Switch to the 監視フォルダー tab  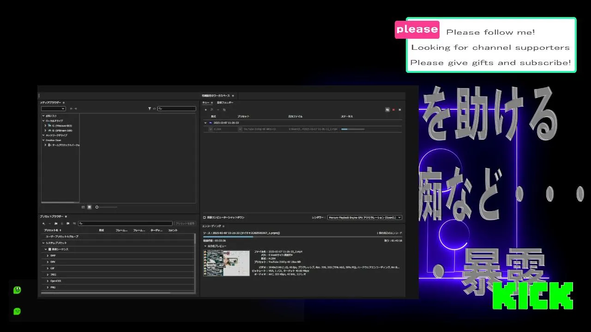[225, 102]
